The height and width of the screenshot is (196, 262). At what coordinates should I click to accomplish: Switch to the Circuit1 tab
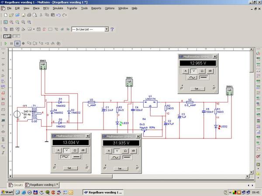[x=17, y=185]
